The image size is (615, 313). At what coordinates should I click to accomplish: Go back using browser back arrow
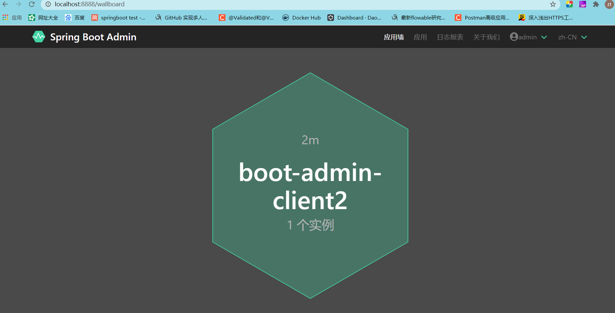5,4
